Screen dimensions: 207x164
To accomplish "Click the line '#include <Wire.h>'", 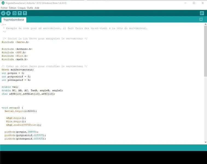I will 14,56.
